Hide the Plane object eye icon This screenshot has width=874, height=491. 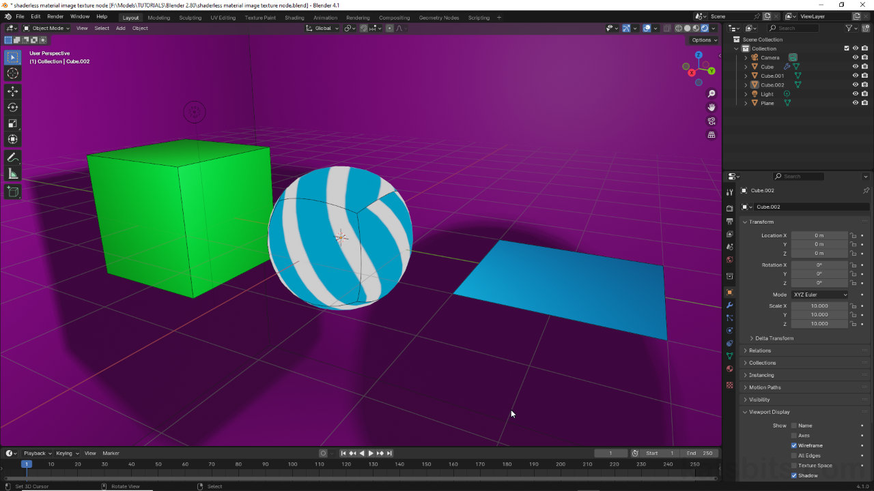[856, 103]
